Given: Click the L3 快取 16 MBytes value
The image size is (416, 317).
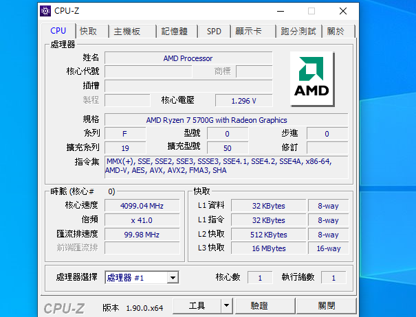Looking at the screenshot, I should (x=268, y=248).
